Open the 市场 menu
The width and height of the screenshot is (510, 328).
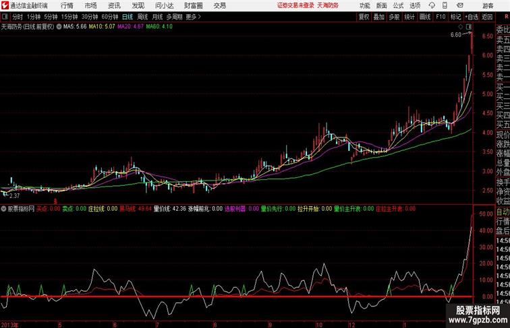click(x=90, y=5)
